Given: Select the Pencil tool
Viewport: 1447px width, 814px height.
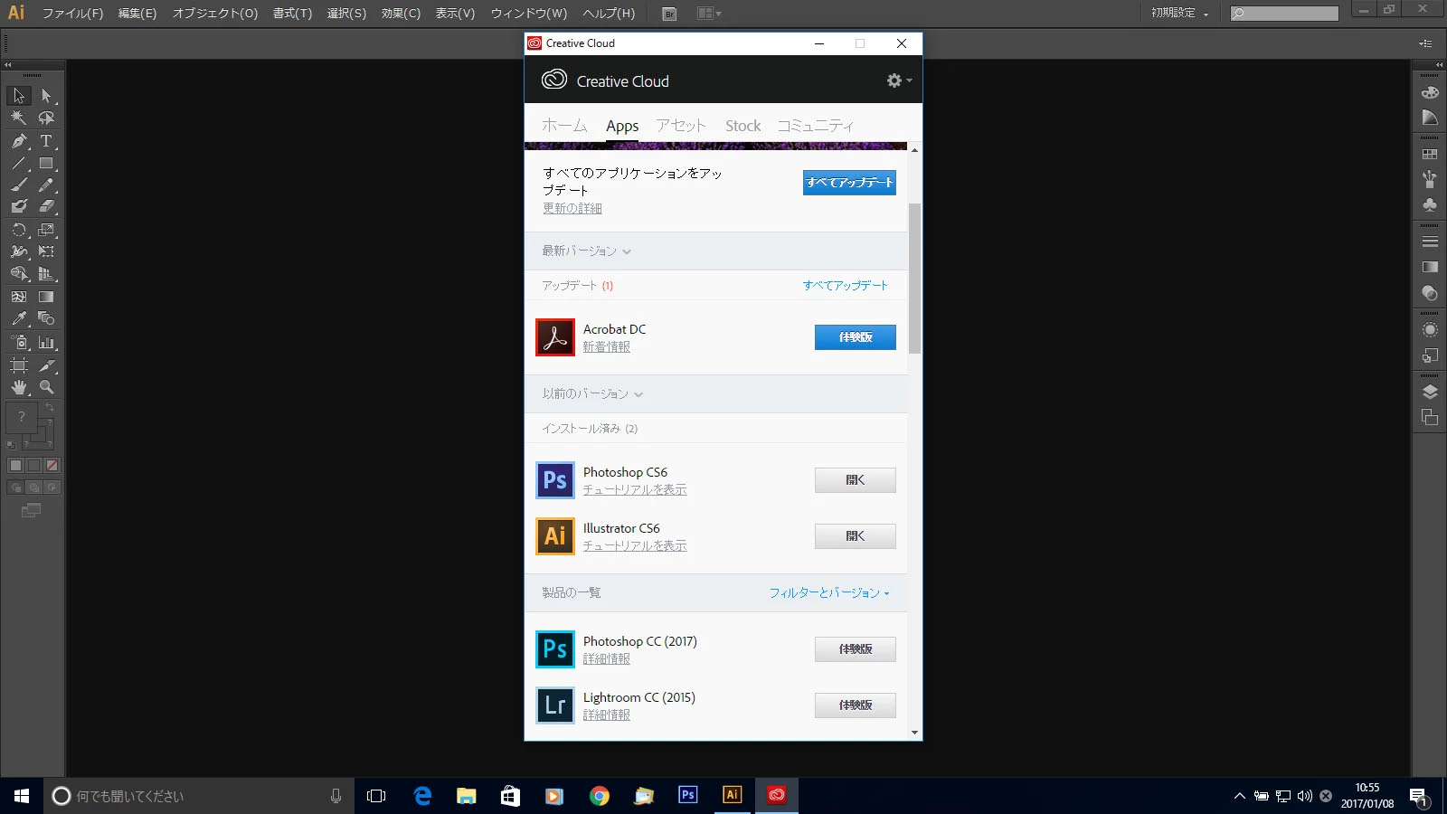Looking at the screenshot, I should 46,185.
